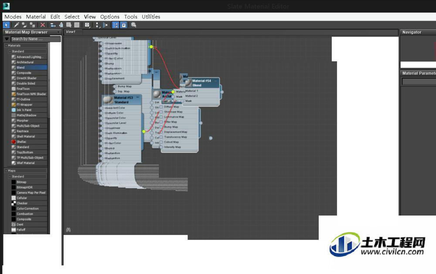
Task: Switch to the View1 tab
Action: [71, 32]
